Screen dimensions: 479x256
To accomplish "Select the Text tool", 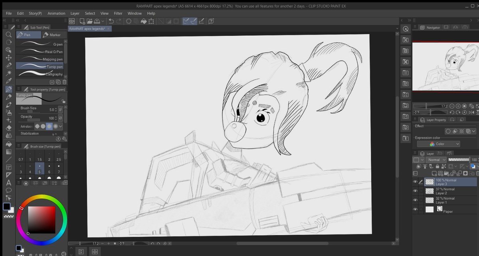I will [8, 182].
